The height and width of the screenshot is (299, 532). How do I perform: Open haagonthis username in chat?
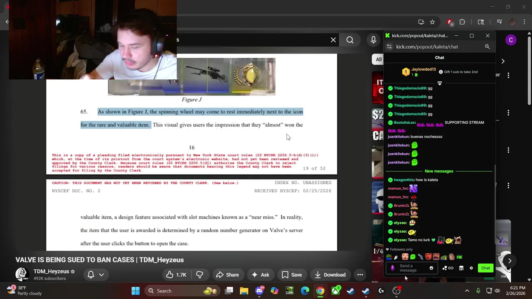click(x=404, y=180)
